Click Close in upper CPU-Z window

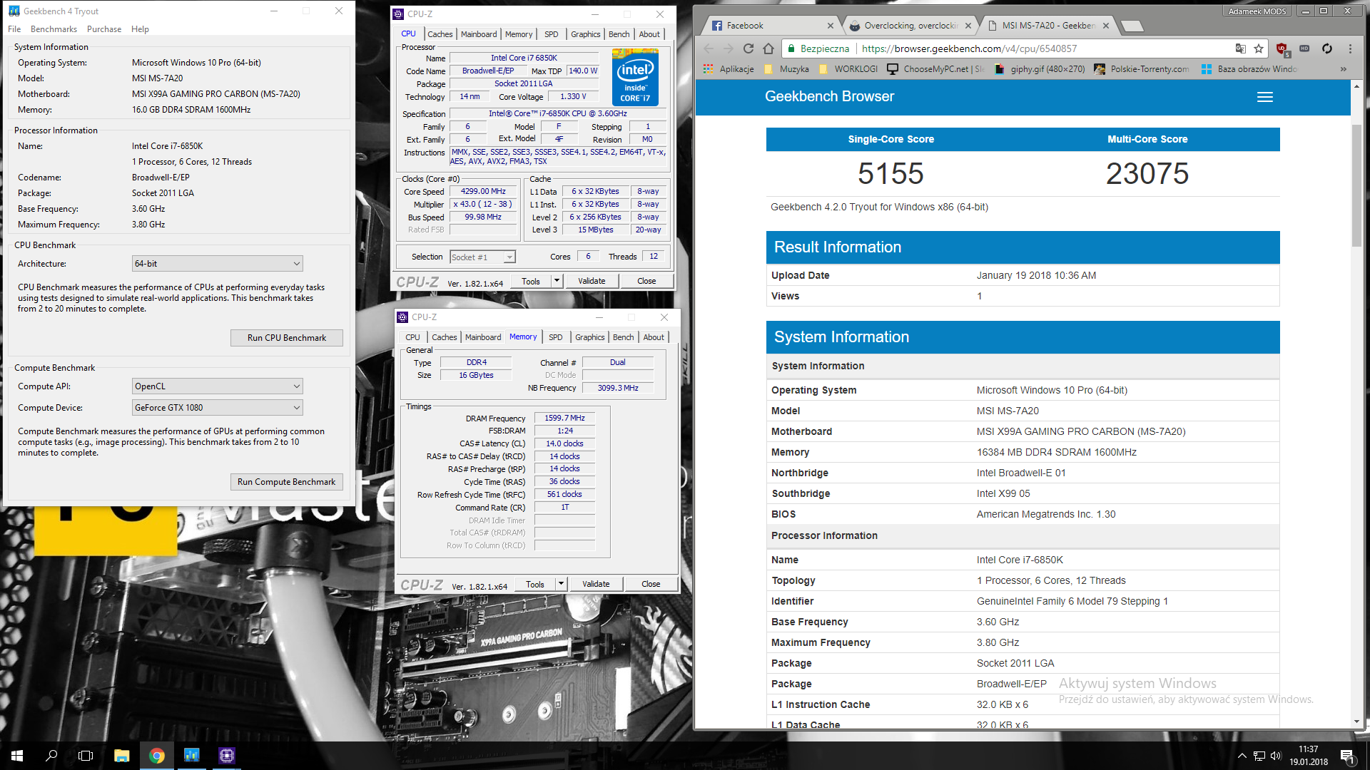(646, 281)
